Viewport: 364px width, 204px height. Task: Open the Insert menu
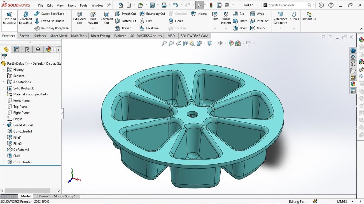(x=72, y=5)
